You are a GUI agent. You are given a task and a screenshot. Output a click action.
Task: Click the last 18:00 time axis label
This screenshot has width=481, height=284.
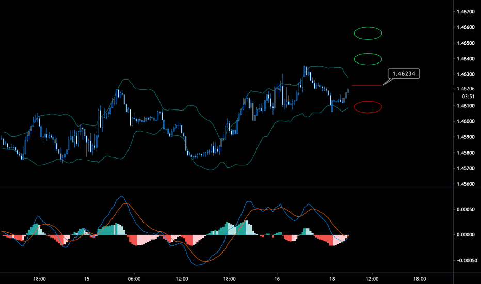[420, 279]
